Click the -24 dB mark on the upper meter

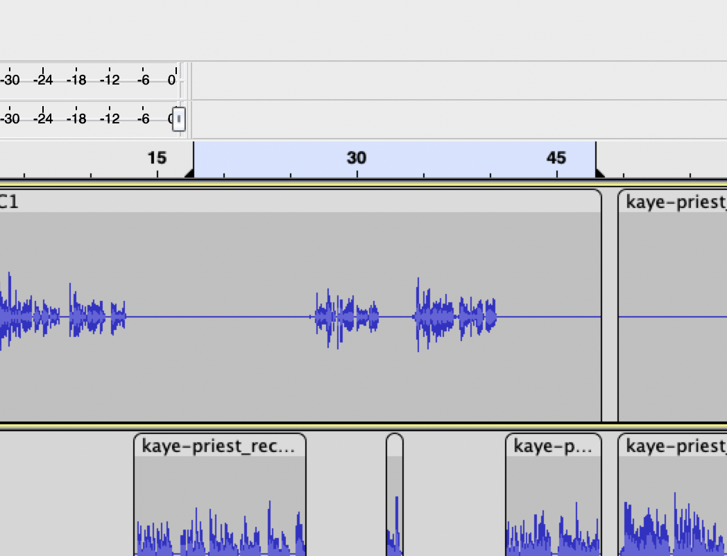(x=43, y=80)
